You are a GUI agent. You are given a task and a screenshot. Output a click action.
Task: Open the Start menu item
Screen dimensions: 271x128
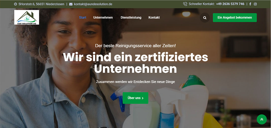pyautogui.click(x=83, y=18)
